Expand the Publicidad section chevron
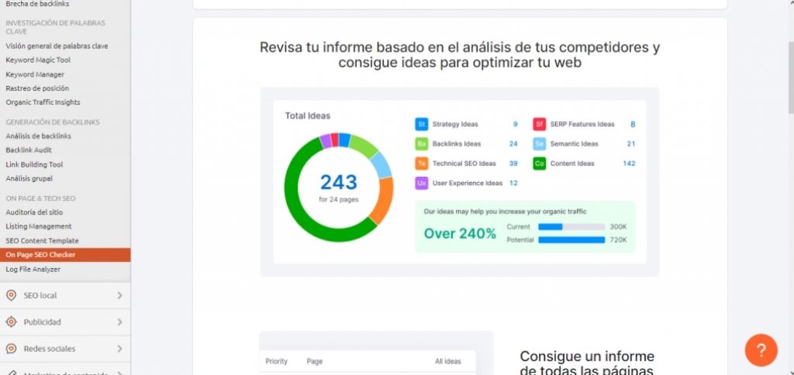Screen dimensions: 794x375 [x=119, y=322]
